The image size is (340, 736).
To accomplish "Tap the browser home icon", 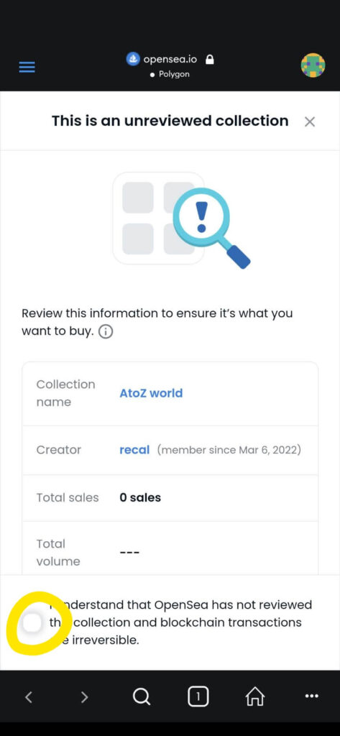I will click(255, 697).
